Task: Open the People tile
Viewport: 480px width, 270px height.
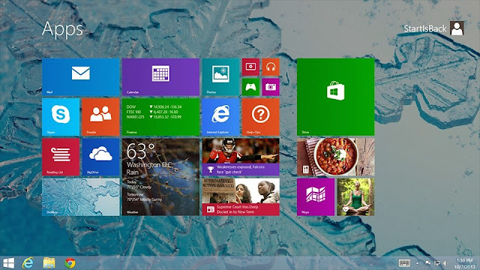Action: point(100,117)
